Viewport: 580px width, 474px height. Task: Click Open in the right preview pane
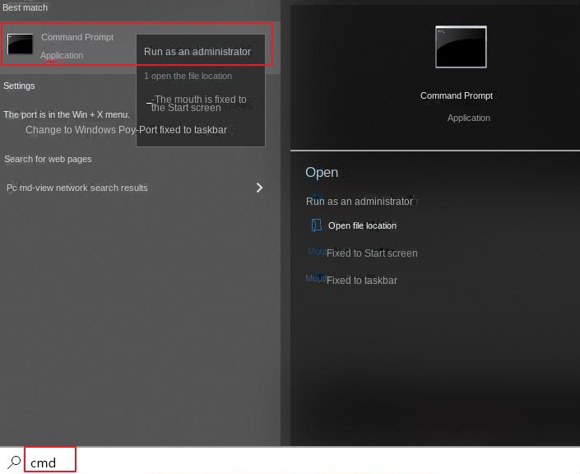coord(322,172)
